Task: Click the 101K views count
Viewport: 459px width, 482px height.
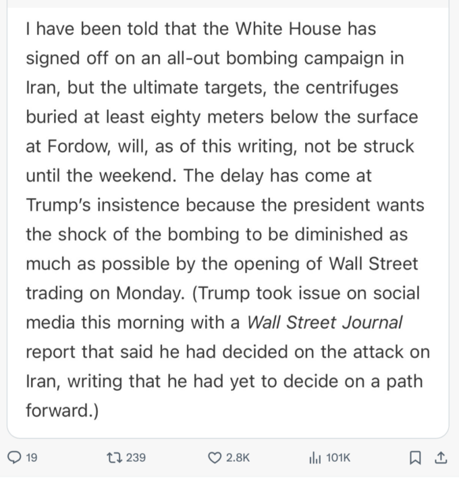Action: (x=338, y=458)
